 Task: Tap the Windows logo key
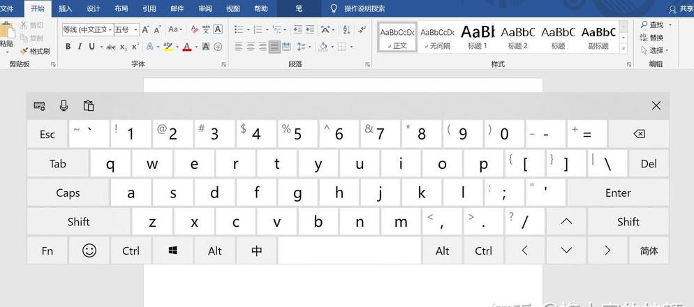point(173,250)
